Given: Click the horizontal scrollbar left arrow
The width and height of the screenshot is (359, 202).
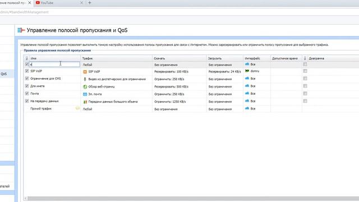Looking at the screenshot, I should pyautogui.click(x=26, y=198).
